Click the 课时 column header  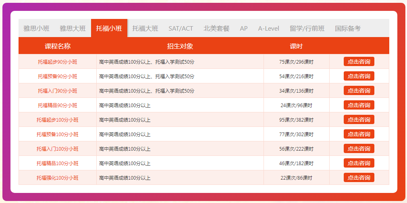[297, 46]
